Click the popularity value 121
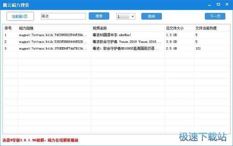Image resolution: width=233 pixels, height=146 pixels. pyautogui.click(x=198, y=48)
